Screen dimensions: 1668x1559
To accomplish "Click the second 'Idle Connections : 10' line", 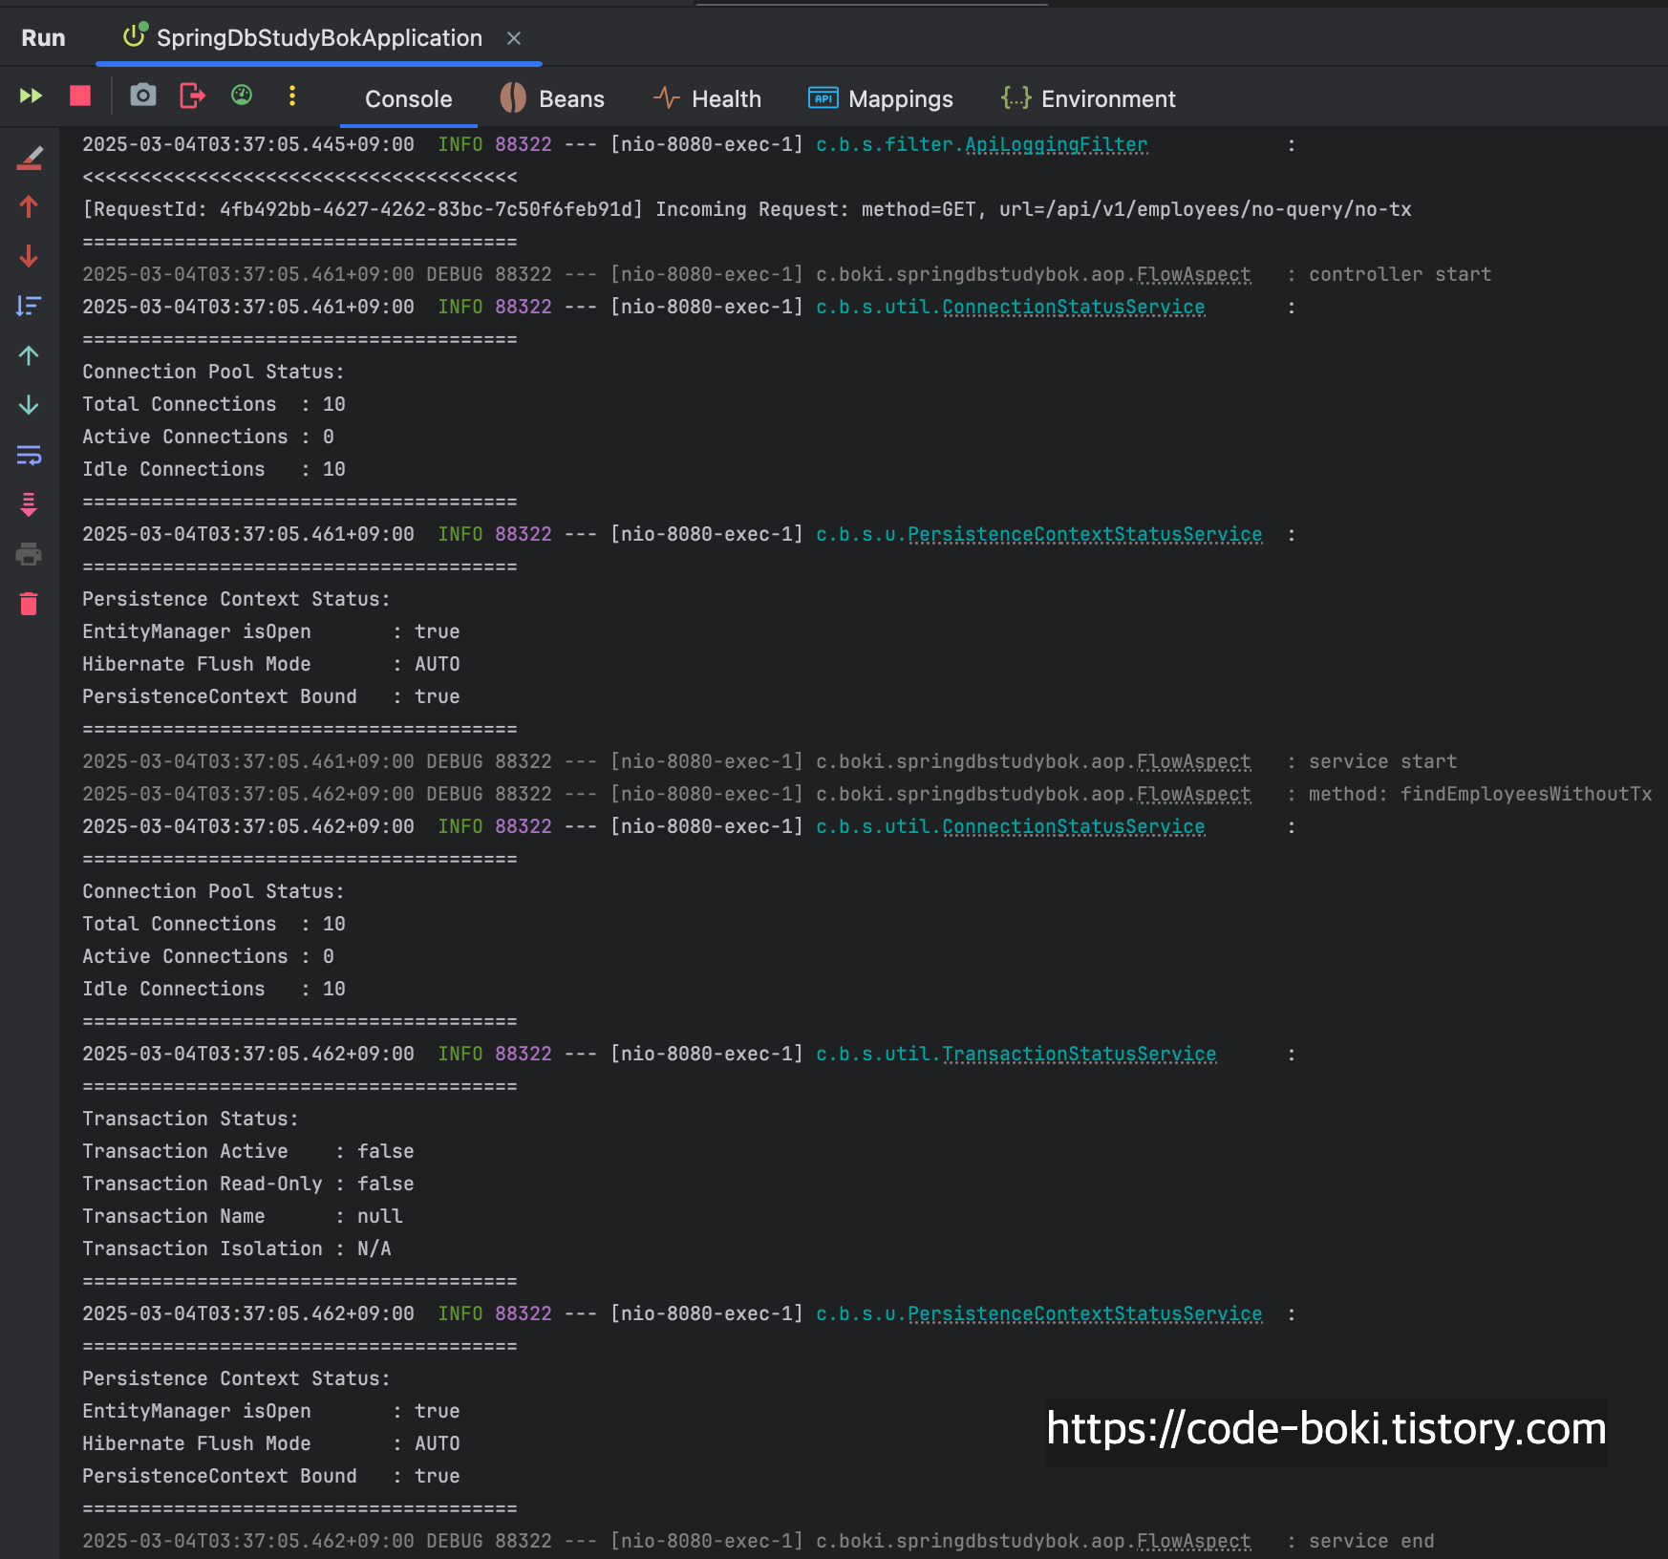I will pos(214,989).
